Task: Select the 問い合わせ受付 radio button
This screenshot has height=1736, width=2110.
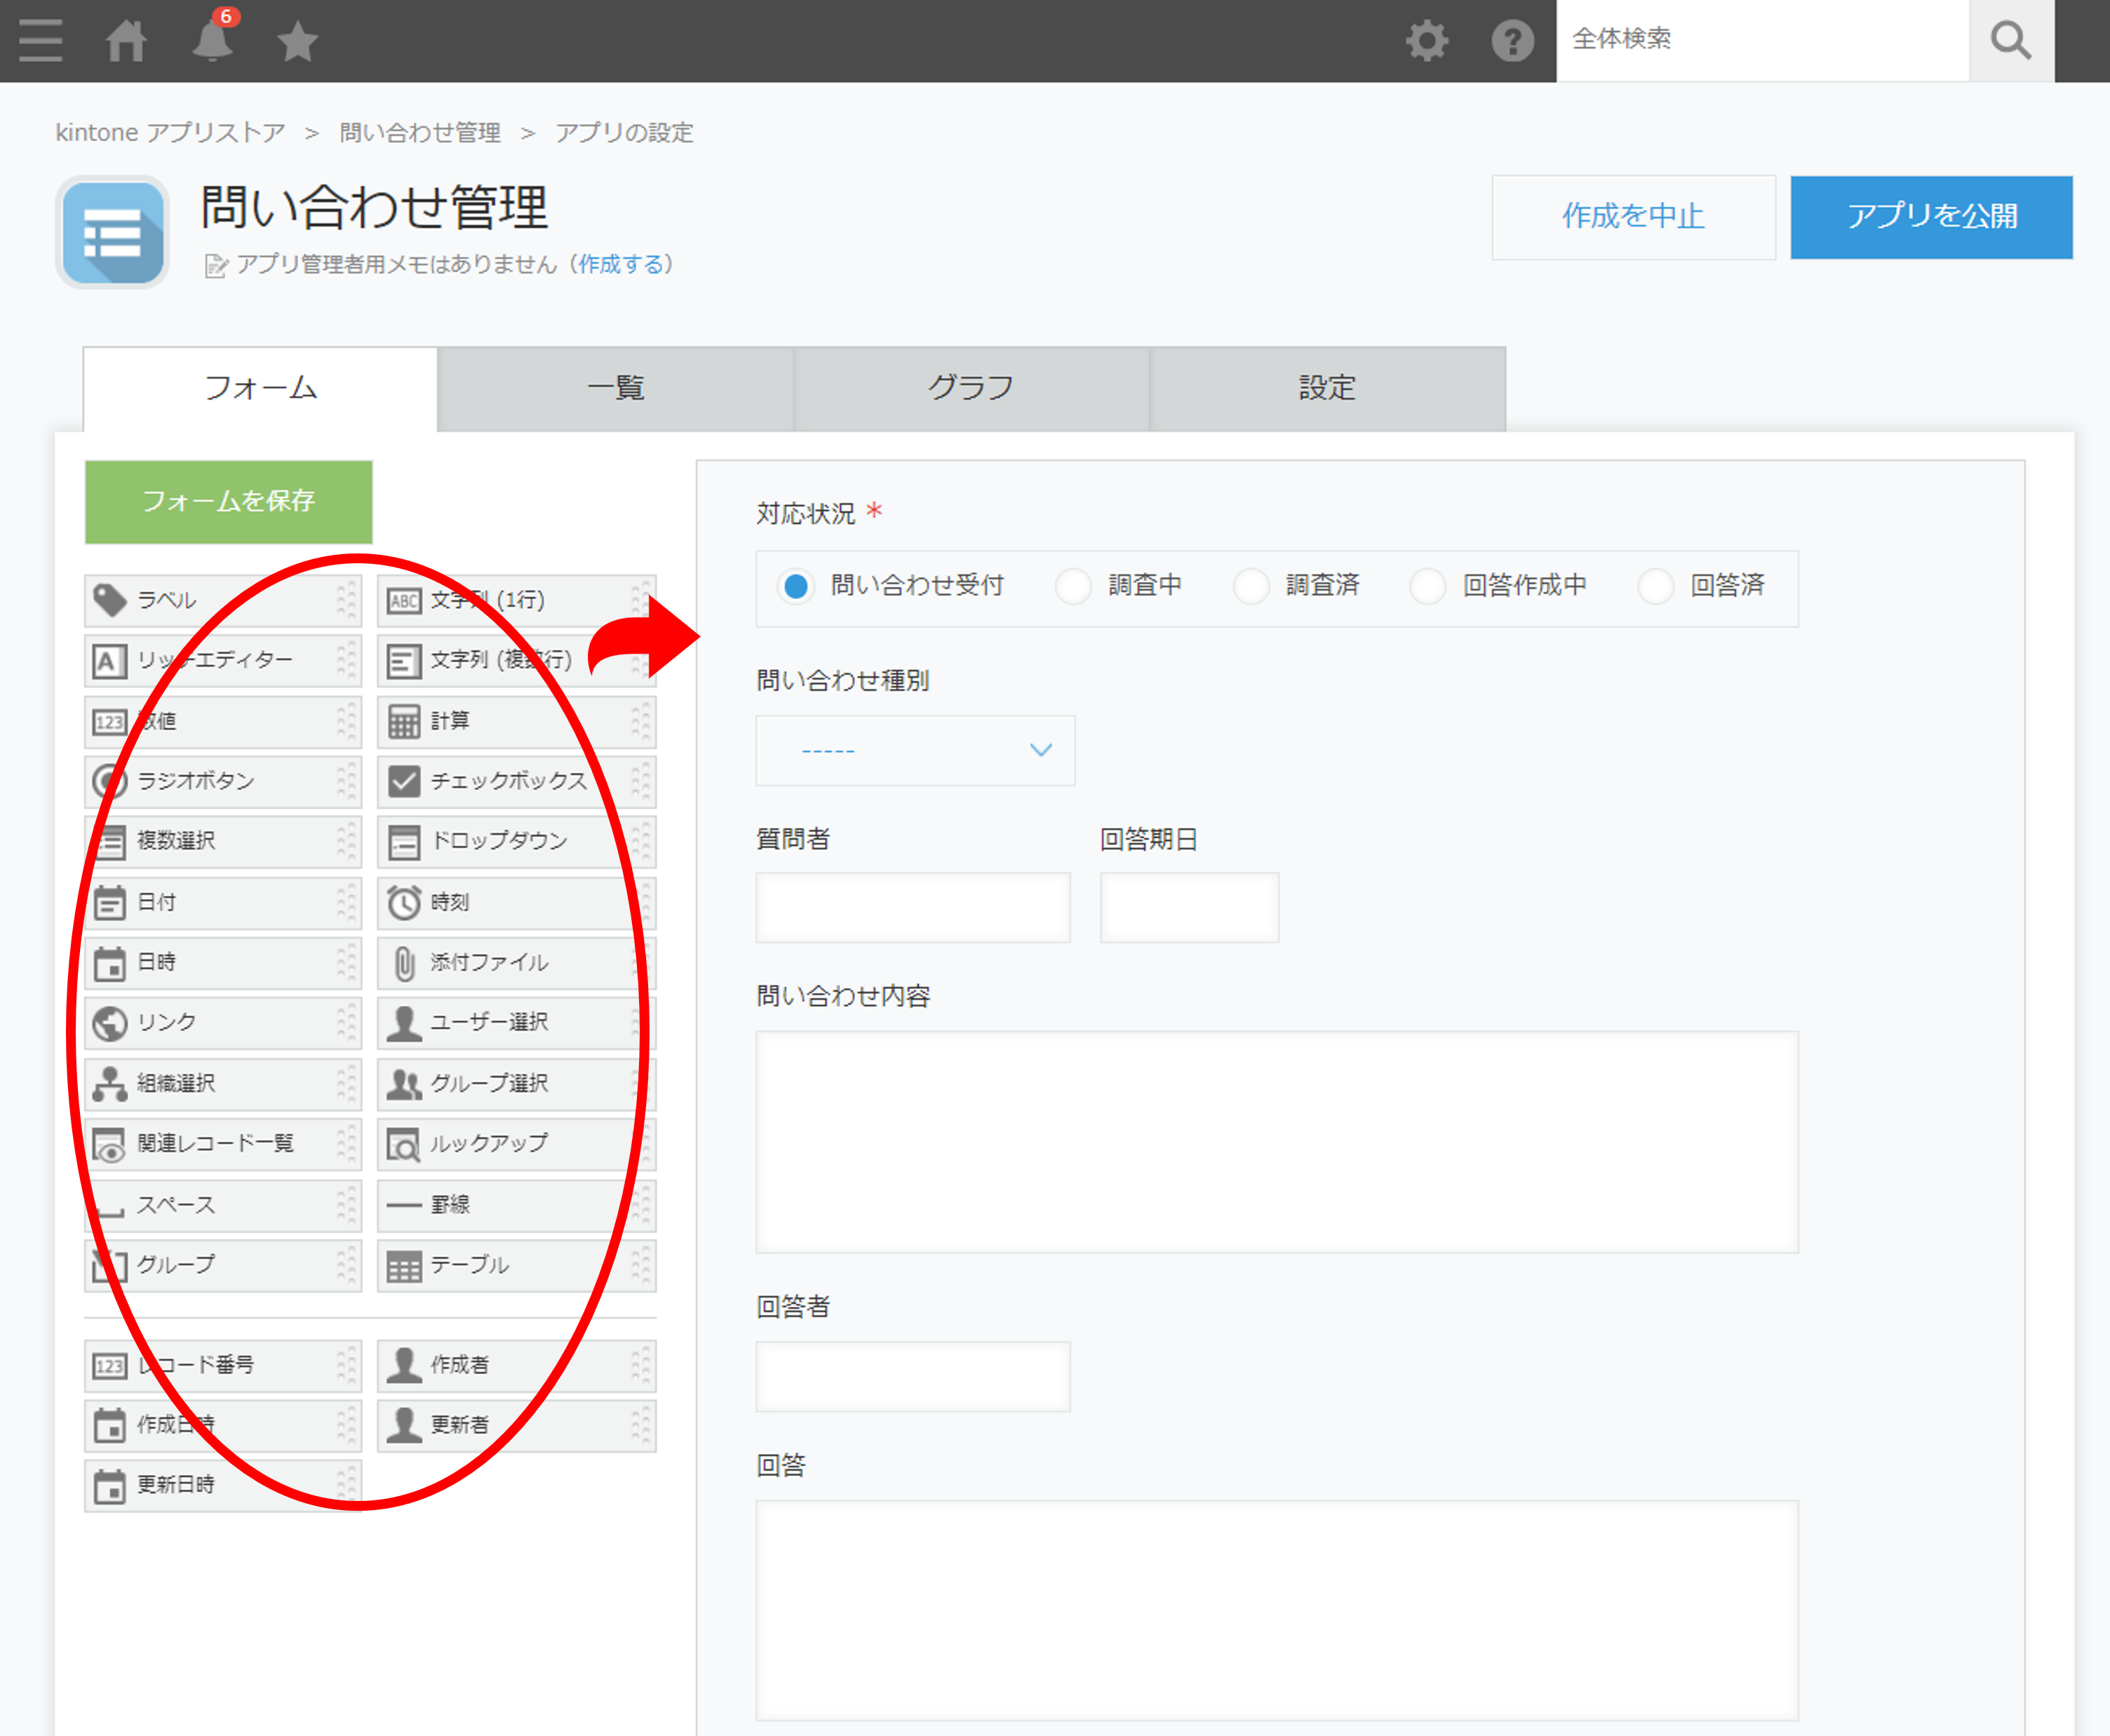Action: tap(796, 586)
